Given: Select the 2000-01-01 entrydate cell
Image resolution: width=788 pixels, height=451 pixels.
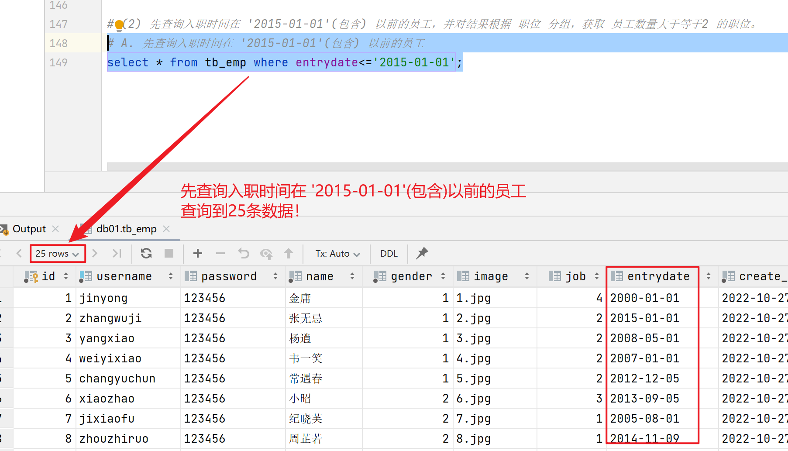Looking at the screenshot, I should [662, 298].
